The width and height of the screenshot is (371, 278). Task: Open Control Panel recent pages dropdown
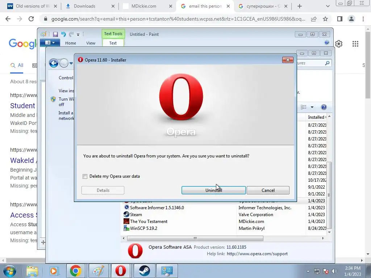pyautogui.click(x=71, y=63)
